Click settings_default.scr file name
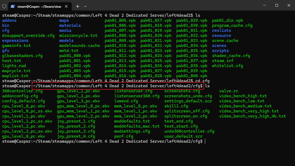Screen dimensions: 295x166 (188, 101)
